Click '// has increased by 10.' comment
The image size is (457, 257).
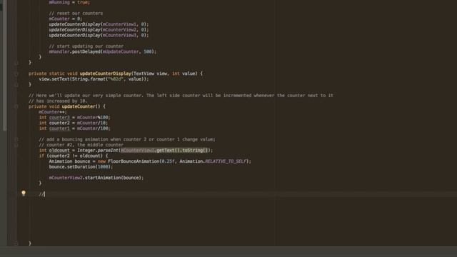(x=58, y=101)
